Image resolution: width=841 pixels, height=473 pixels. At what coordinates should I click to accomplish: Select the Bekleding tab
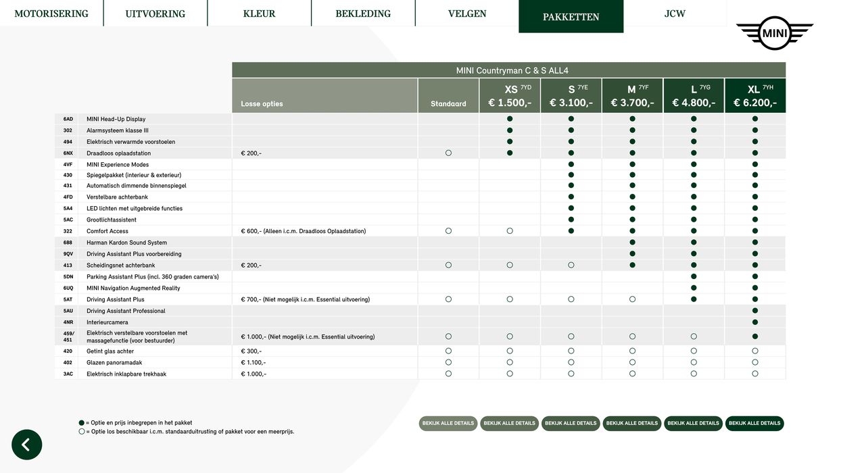tap(363, 14)
